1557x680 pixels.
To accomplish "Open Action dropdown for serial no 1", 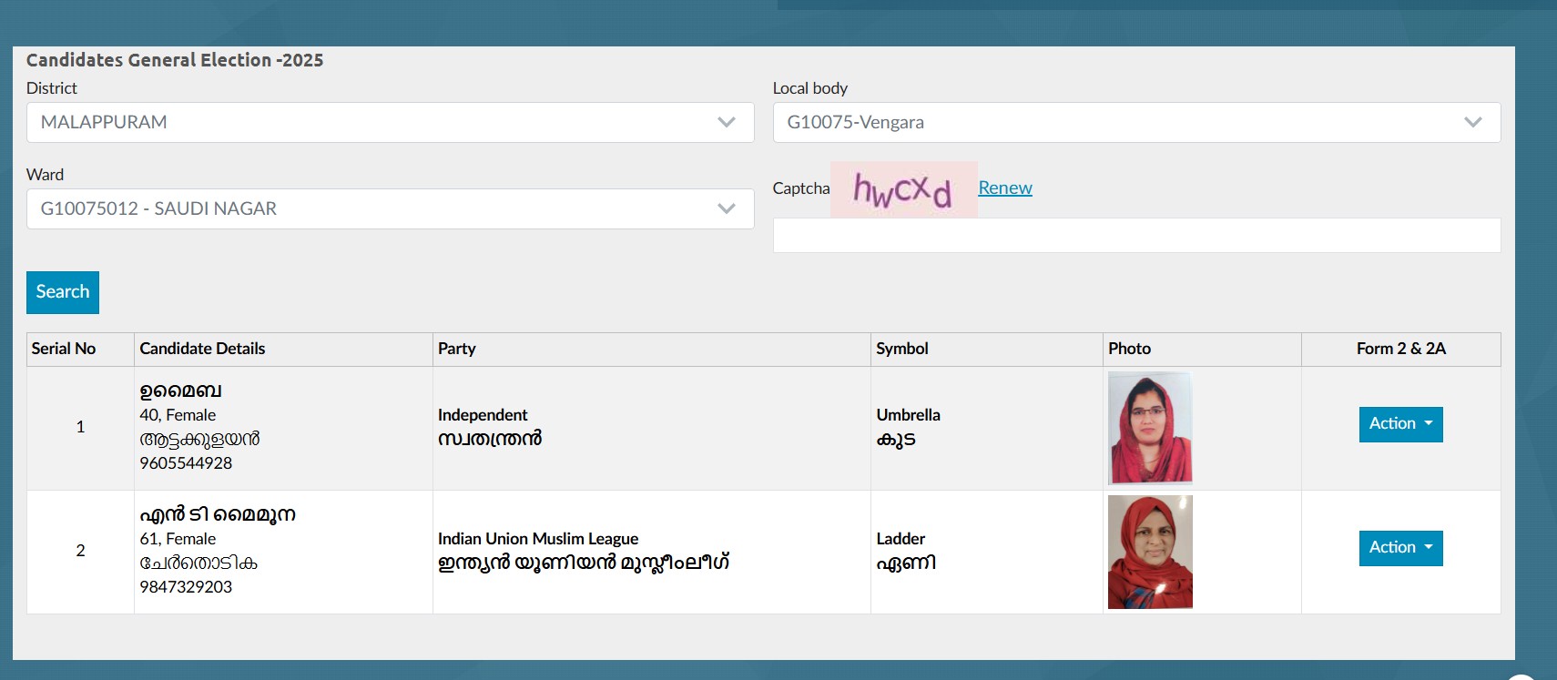I will [x=1399, y=424].
